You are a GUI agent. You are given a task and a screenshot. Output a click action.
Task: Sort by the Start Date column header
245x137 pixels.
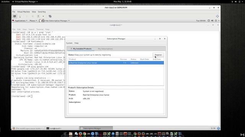(144, 59)
